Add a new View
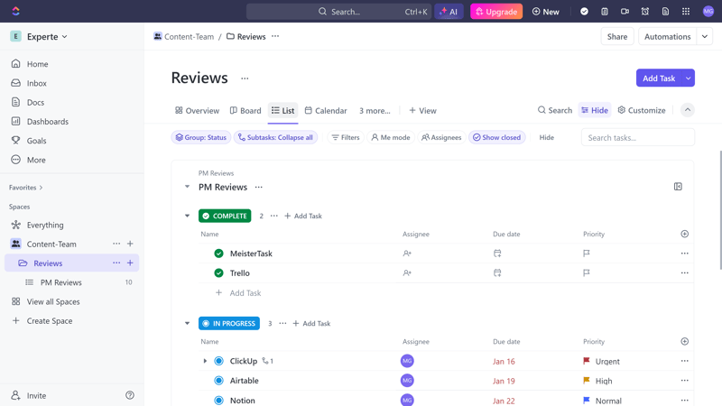This screenshot has height=406, width=722. coord(422,110)
